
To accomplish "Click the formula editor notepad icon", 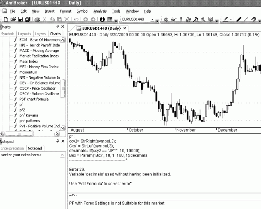I will (x=188, y=20).
